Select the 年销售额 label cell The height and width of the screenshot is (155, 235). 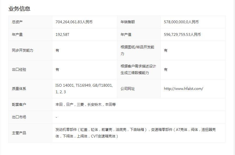coord(139,22)
